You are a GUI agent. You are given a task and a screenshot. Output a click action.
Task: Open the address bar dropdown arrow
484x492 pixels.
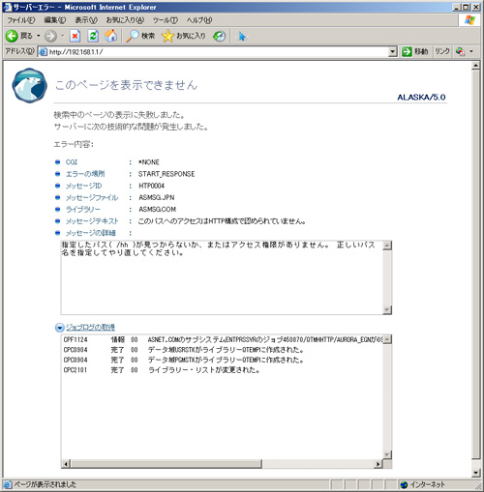(392, 51)
